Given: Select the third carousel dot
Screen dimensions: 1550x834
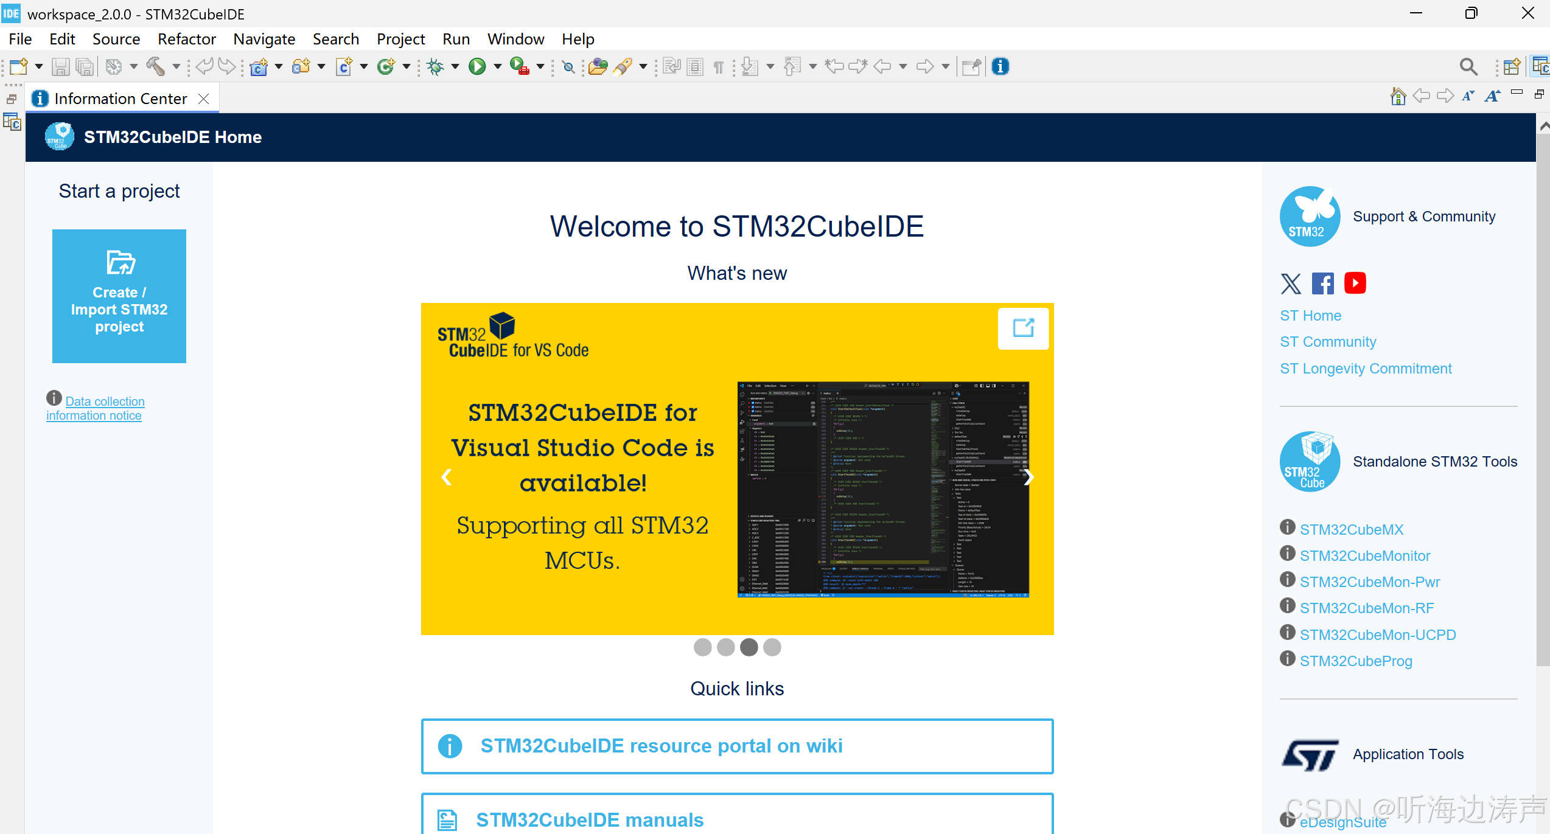Looking at the screenshot, I should coord(749,647).
